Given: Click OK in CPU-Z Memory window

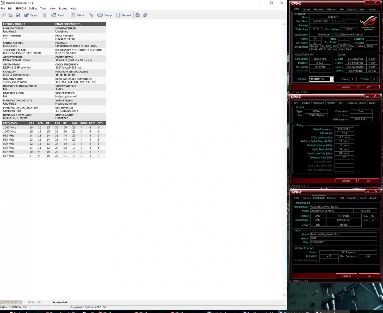Looking at the screenshot, I should pyautogui.click(x=369, y=181).
